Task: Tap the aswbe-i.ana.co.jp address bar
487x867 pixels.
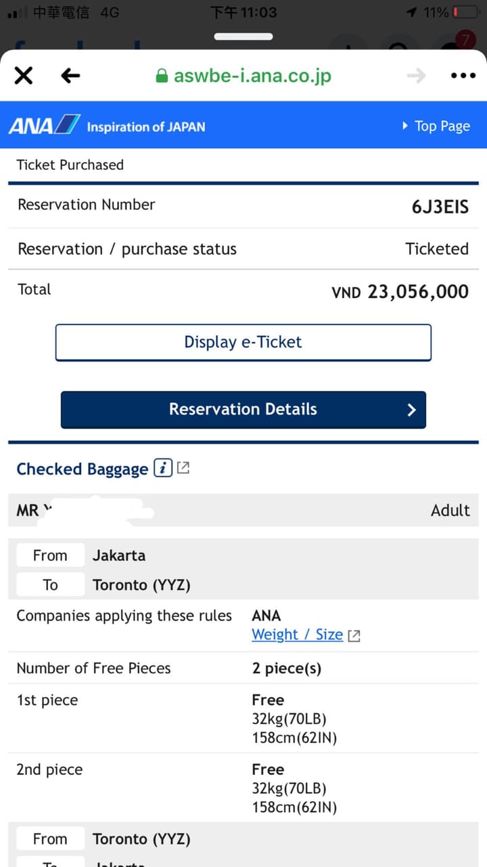Action: pos(252,75)
